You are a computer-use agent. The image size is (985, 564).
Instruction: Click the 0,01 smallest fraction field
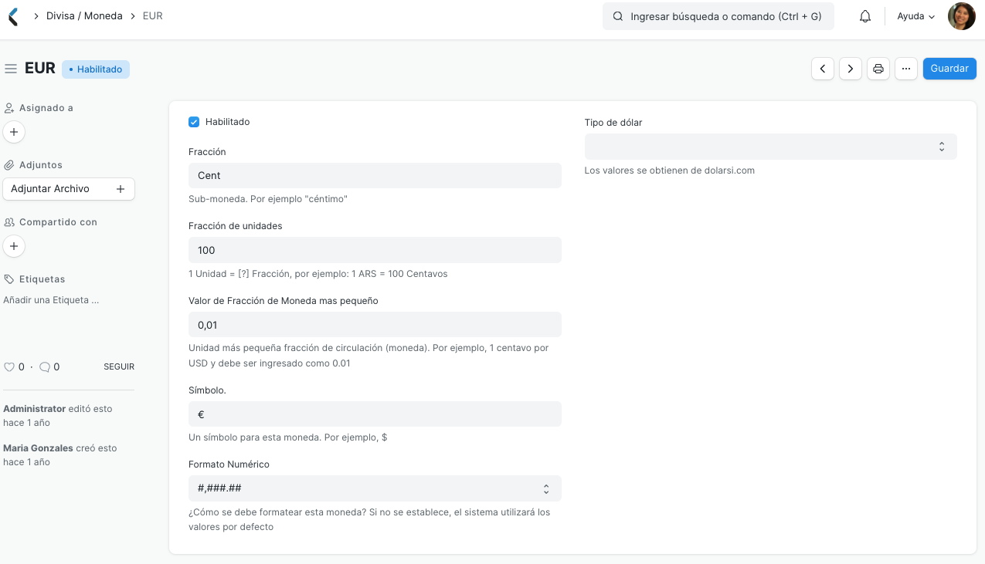pos(375,325)
